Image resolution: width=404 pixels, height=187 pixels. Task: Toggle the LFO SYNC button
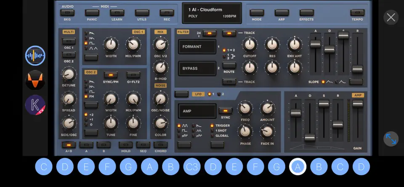click(x=226, y=111)
